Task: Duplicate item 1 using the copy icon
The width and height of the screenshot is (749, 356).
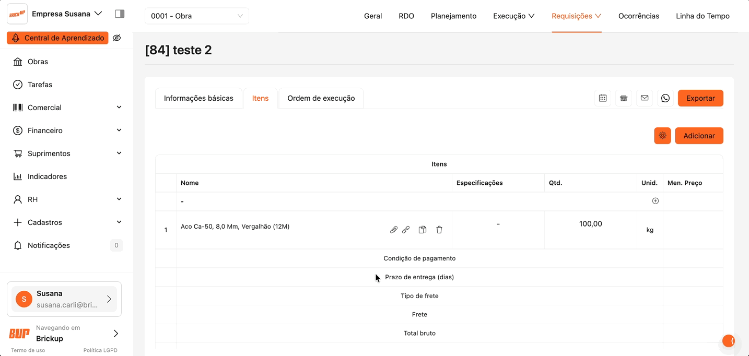Action: tap(423, 230)
